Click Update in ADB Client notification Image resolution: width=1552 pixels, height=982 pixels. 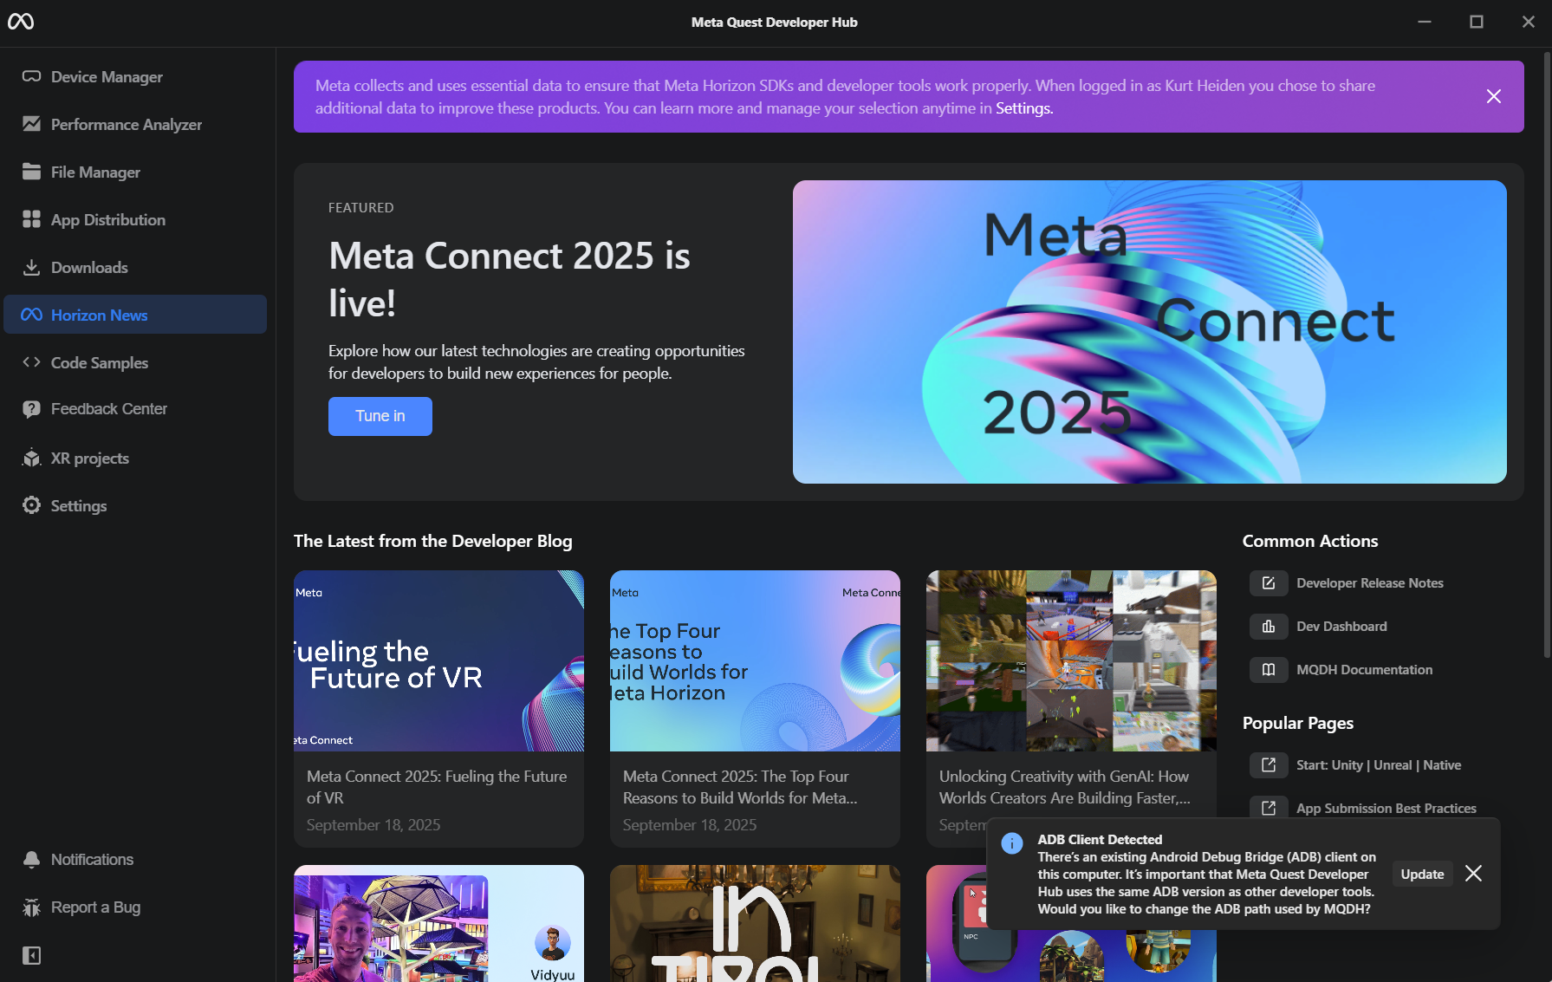coord(1422,874)
